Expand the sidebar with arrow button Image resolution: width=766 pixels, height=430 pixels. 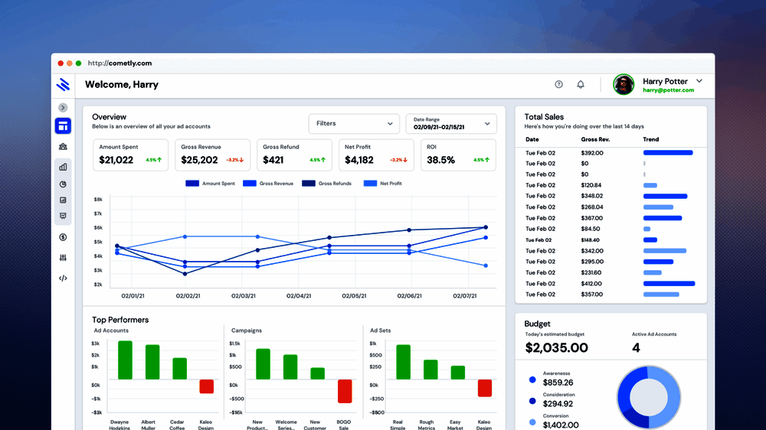pos(63,107)
